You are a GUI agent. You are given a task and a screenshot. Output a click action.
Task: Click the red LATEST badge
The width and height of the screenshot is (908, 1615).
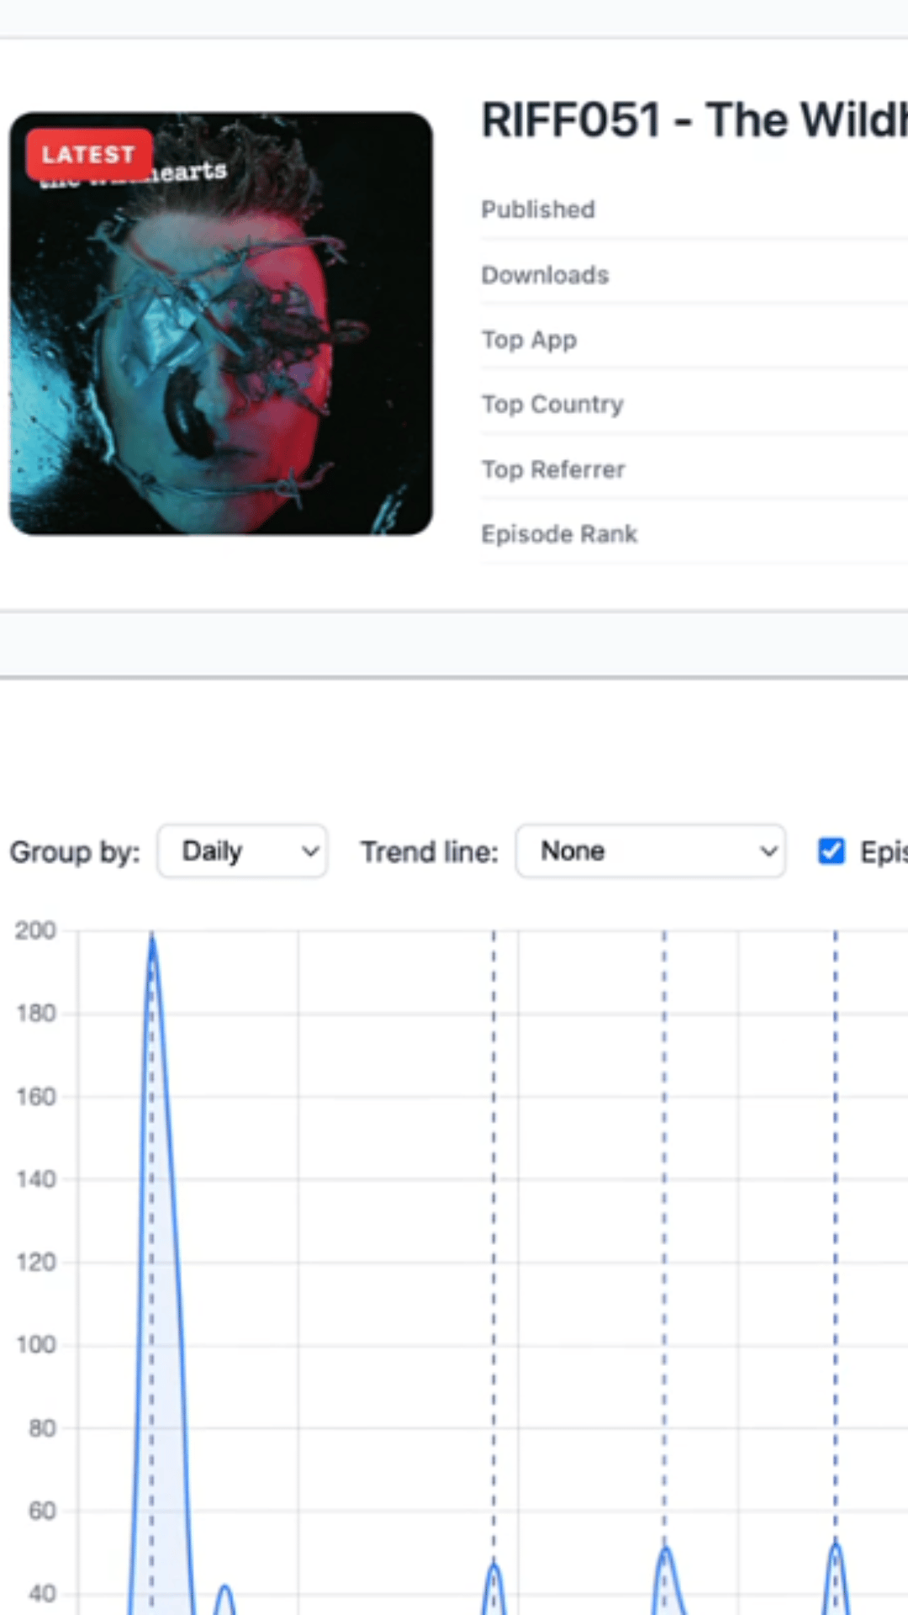[89, 155]
